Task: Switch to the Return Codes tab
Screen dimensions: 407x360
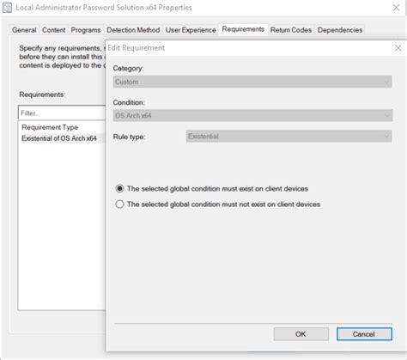Action: click(291, 30)
